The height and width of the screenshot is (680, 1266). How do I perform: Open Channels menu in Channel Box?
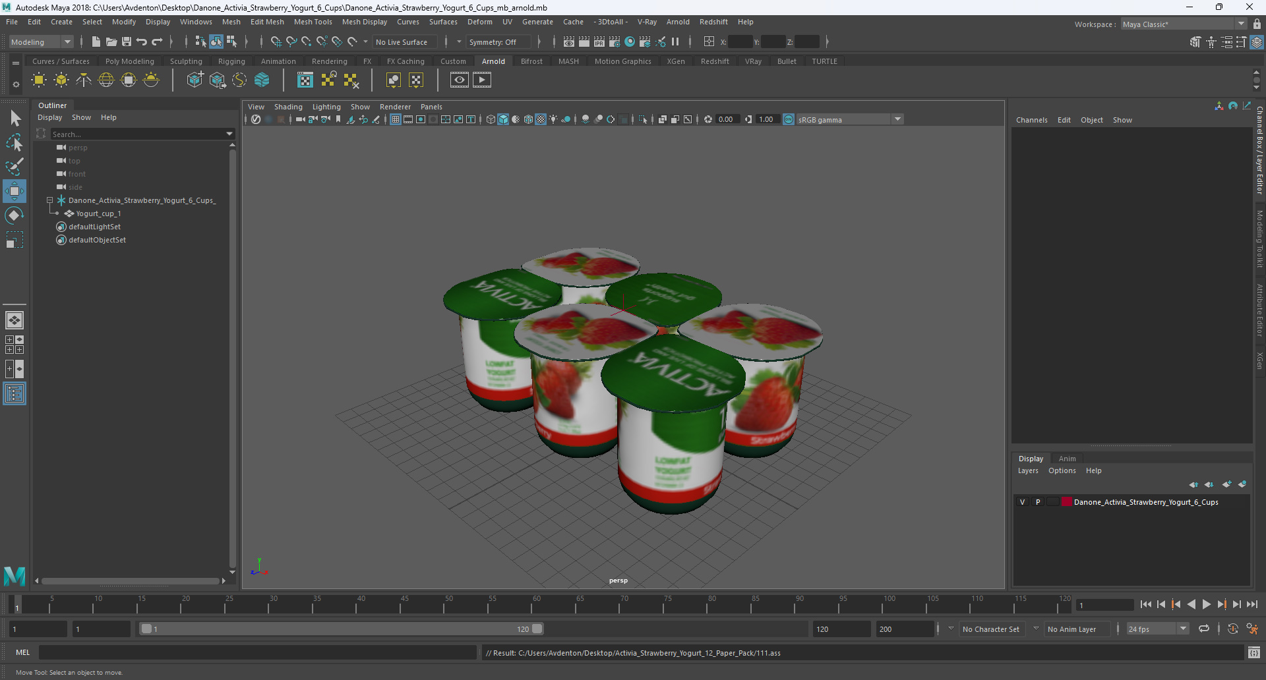1031,120
